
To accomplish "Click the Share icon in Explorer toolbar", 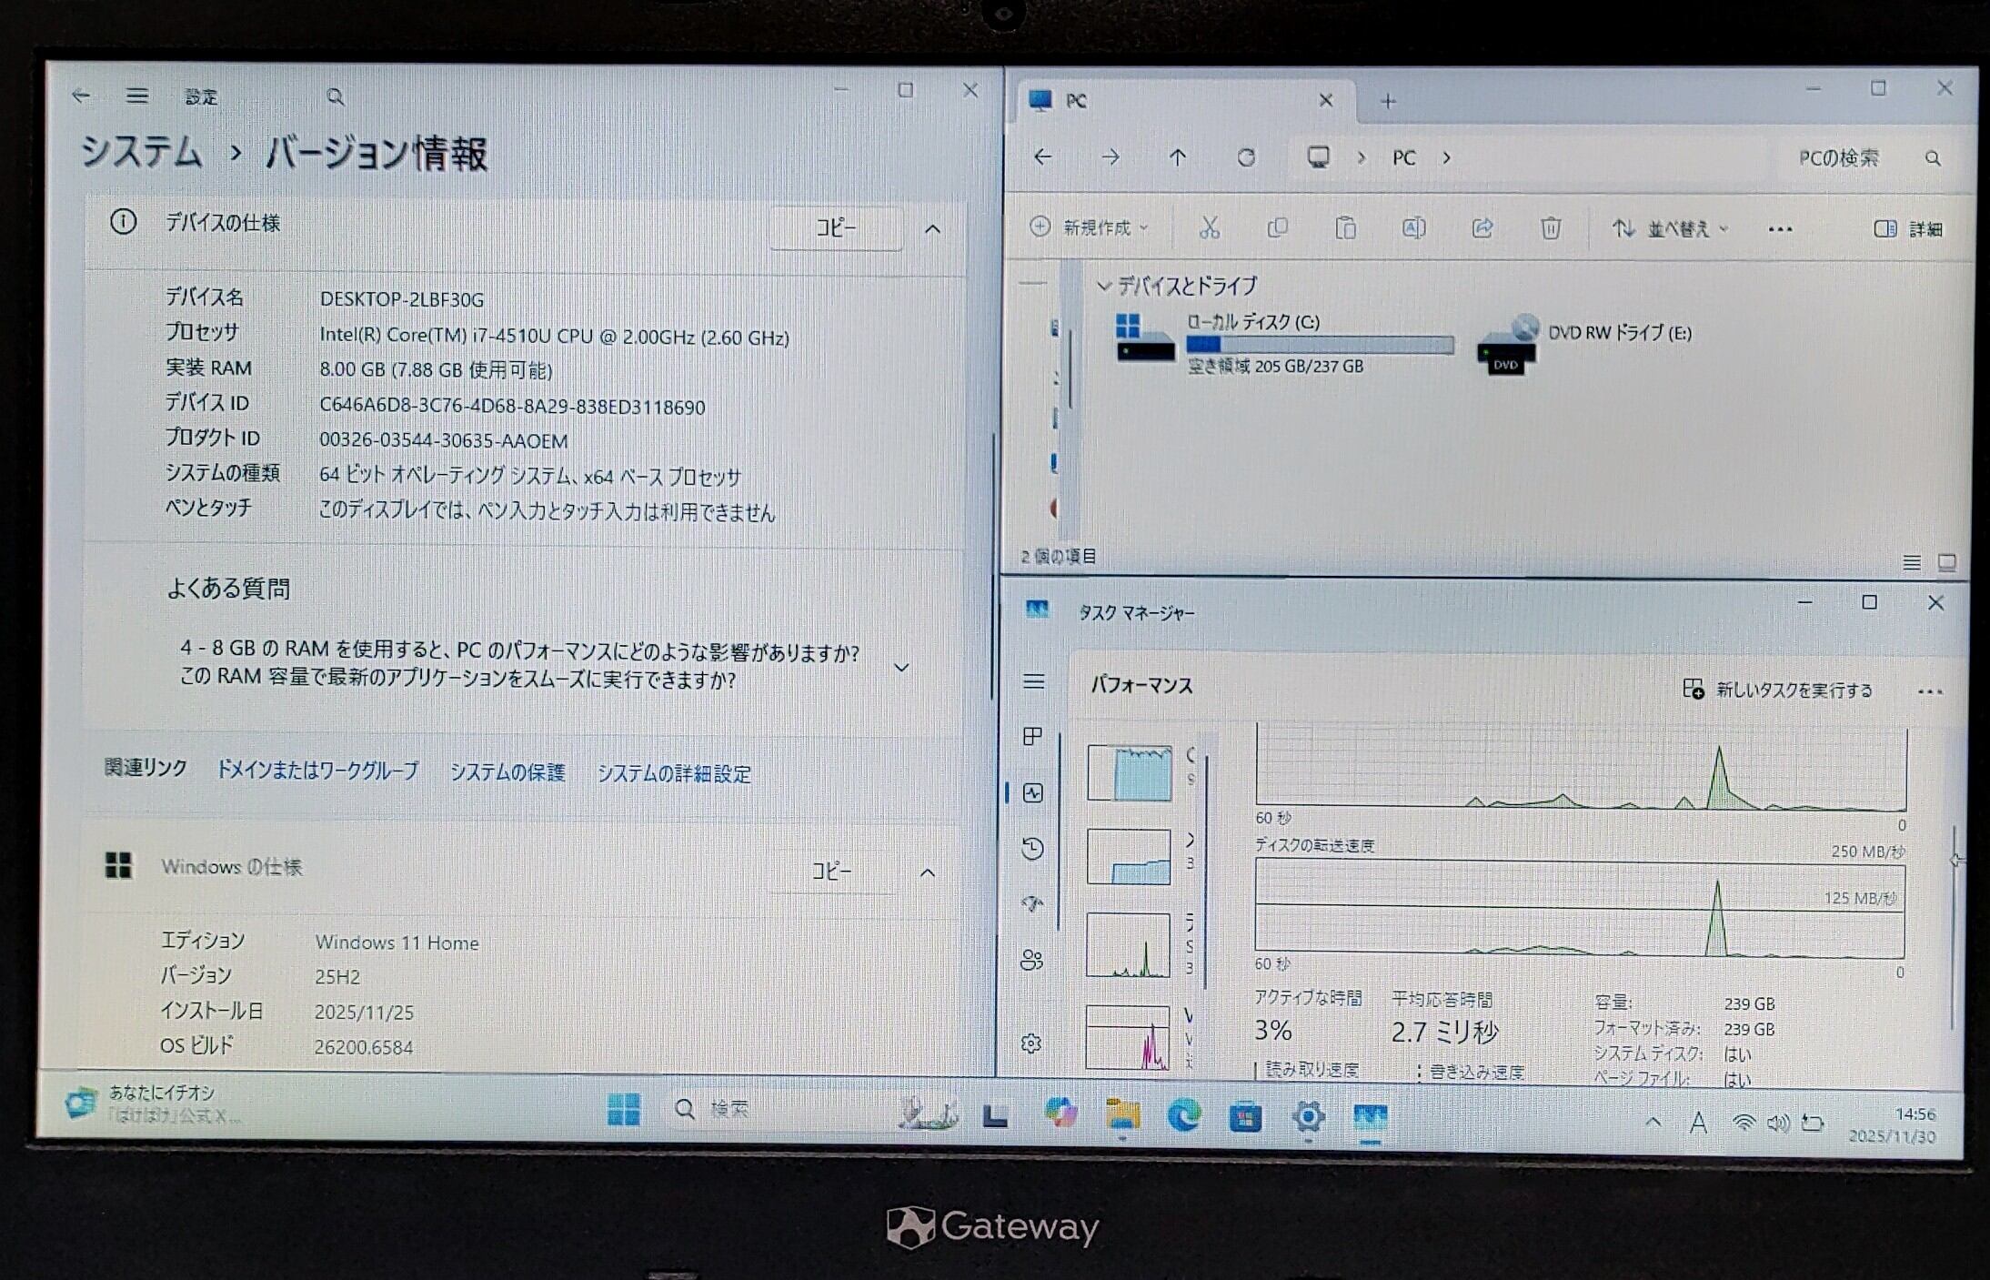I will (1482, 227).
